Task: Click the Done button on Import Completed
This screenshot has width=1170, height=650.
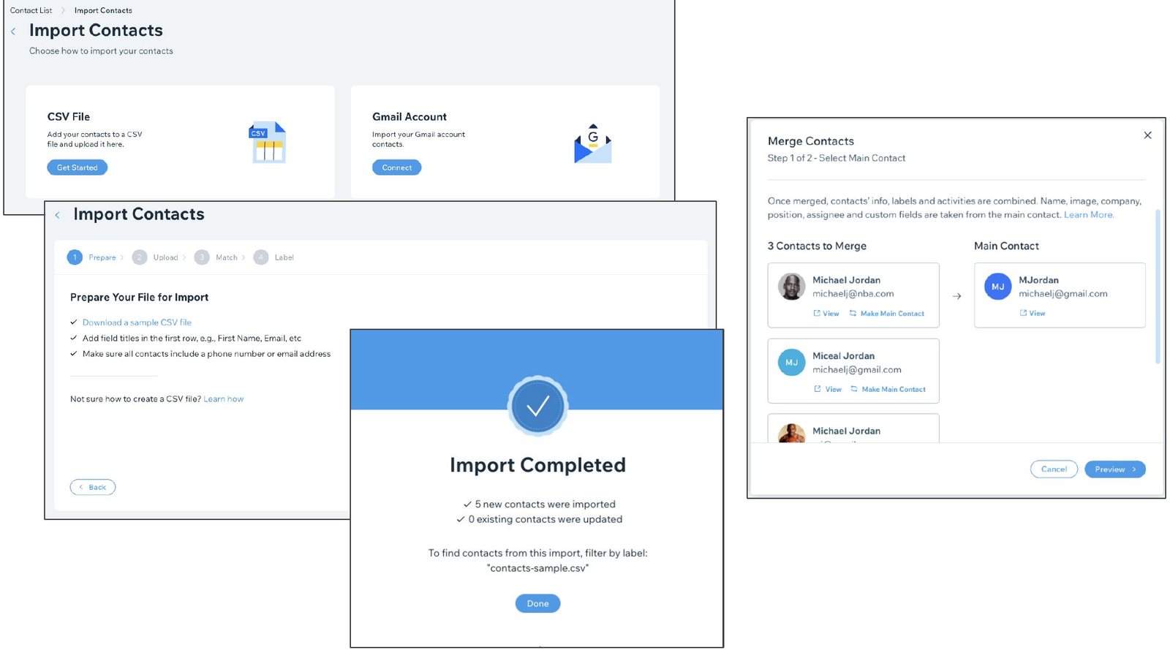Action: [x=537, y=603]
